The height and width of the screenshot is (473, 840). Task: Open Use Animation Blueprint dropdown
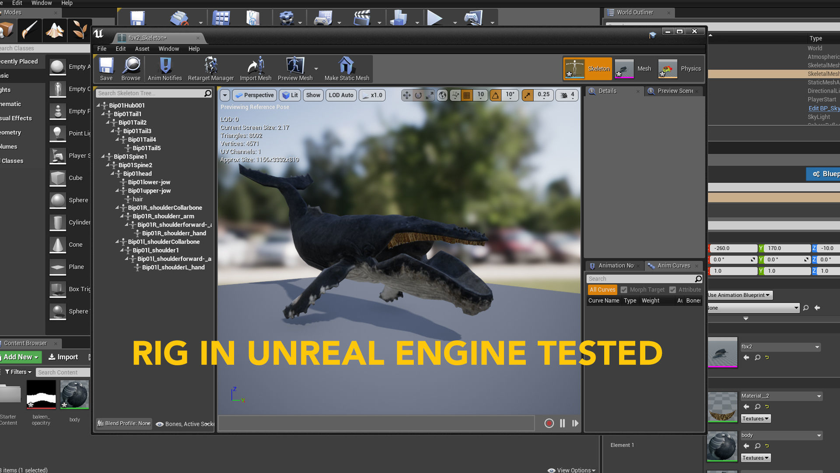pyautogui.click(x=739, y=295)
